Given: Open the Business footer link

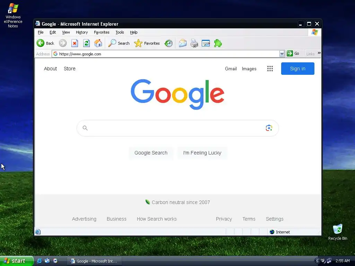Looking at the screenshot, I should 116,219.
